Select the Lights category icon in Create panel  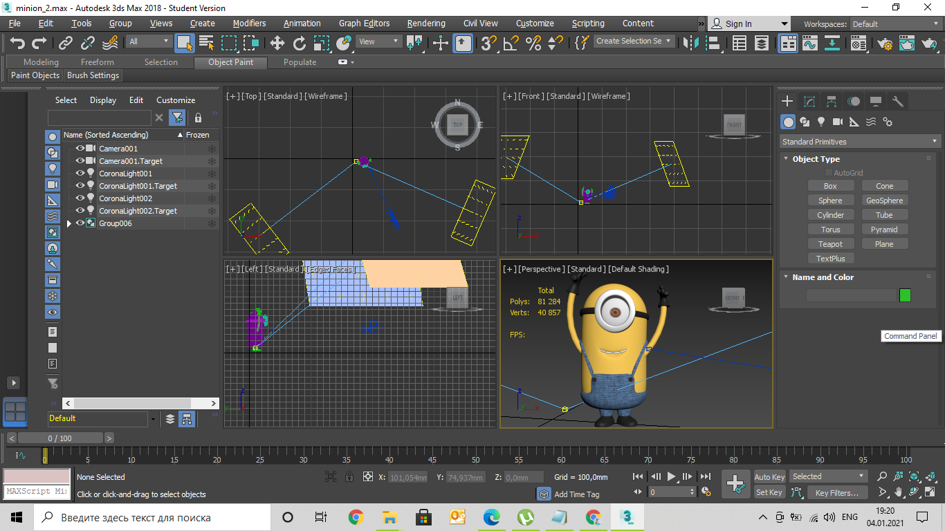click(821, 122)
